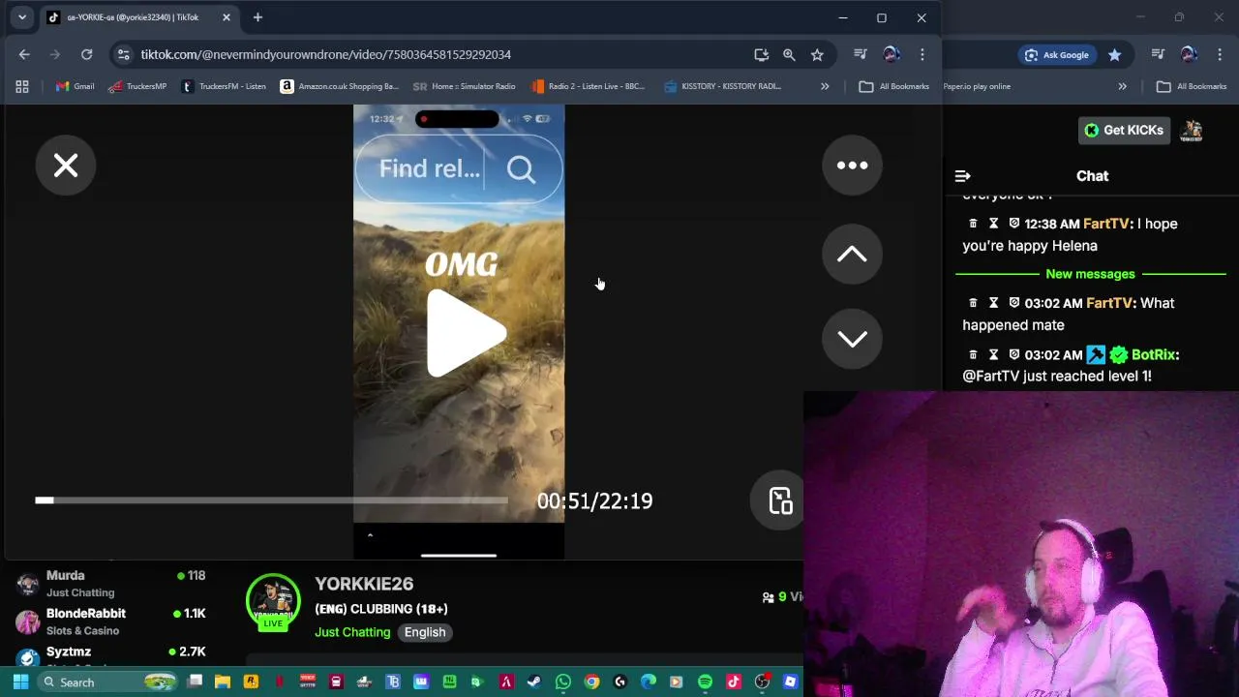Open the BotRix username in chat

tap(1153, 354)
